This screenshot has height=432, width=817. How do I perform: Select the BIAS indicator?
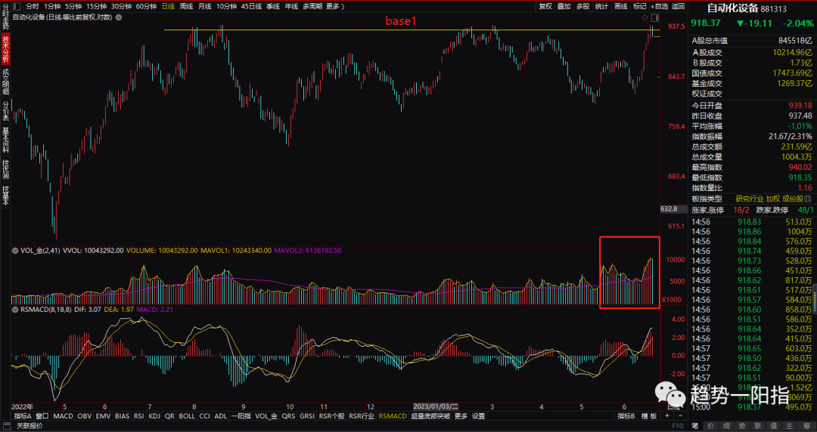pos(122,416)
